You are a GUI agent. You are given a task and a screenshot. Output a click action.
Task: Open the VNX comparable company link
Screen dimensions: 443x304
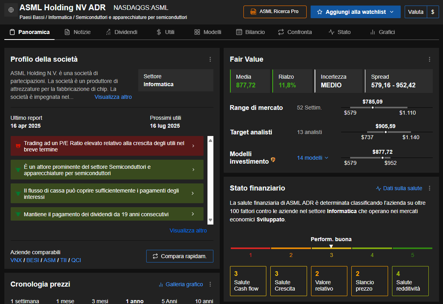pos(16,260)
